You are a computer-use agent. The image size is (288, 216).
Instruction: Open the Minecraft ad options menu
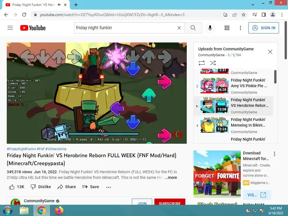(274, 154)
